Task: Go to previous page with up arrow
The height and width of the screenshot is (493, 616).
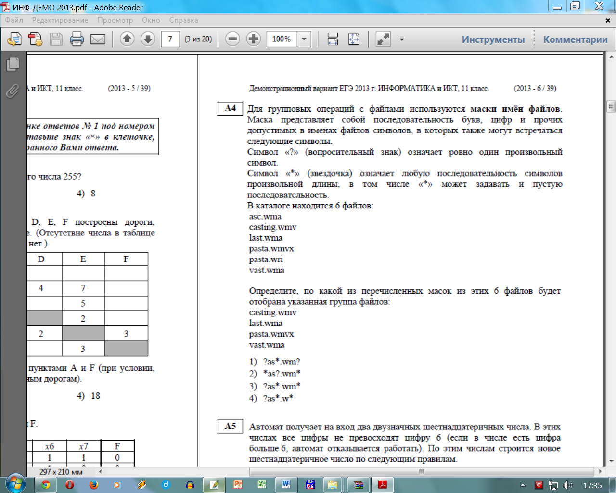Action: point(127,39)
